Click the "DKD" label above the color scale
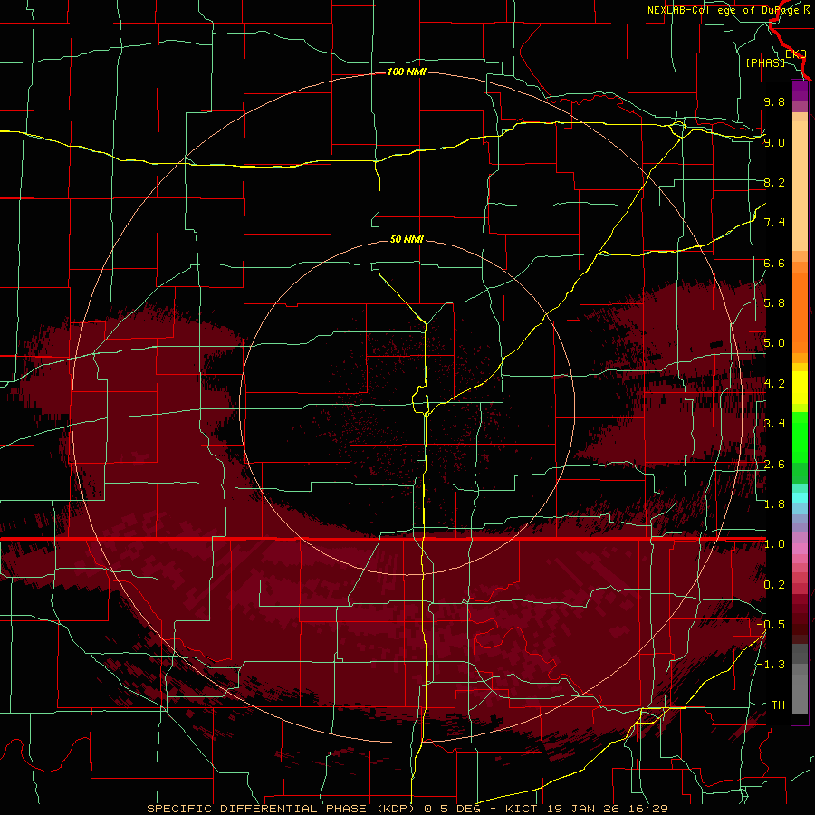Screen dimensions: 815x815 pyautogui.click(x=796, y=54)
